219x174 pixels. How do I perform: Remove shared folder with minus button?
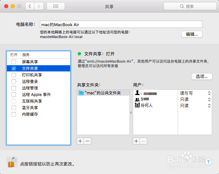[x=88, y=141]
